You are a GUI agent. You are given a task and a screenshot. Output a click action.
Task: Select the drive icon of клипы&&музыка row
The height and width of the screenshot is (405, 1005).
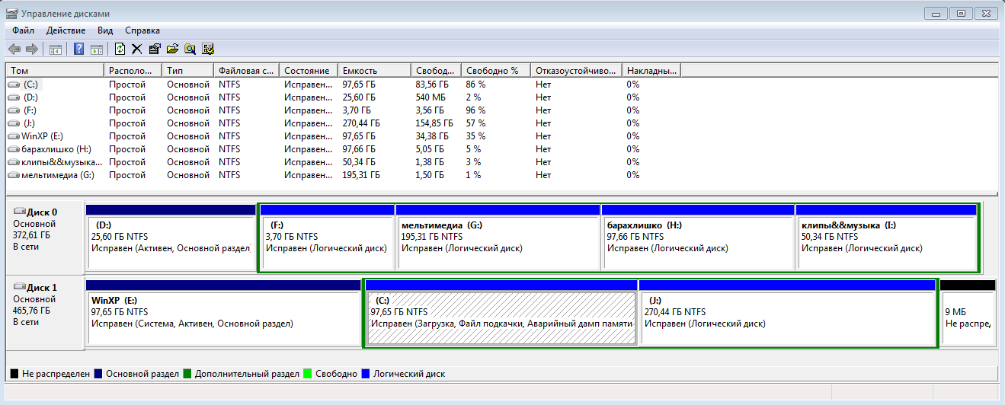14,162
